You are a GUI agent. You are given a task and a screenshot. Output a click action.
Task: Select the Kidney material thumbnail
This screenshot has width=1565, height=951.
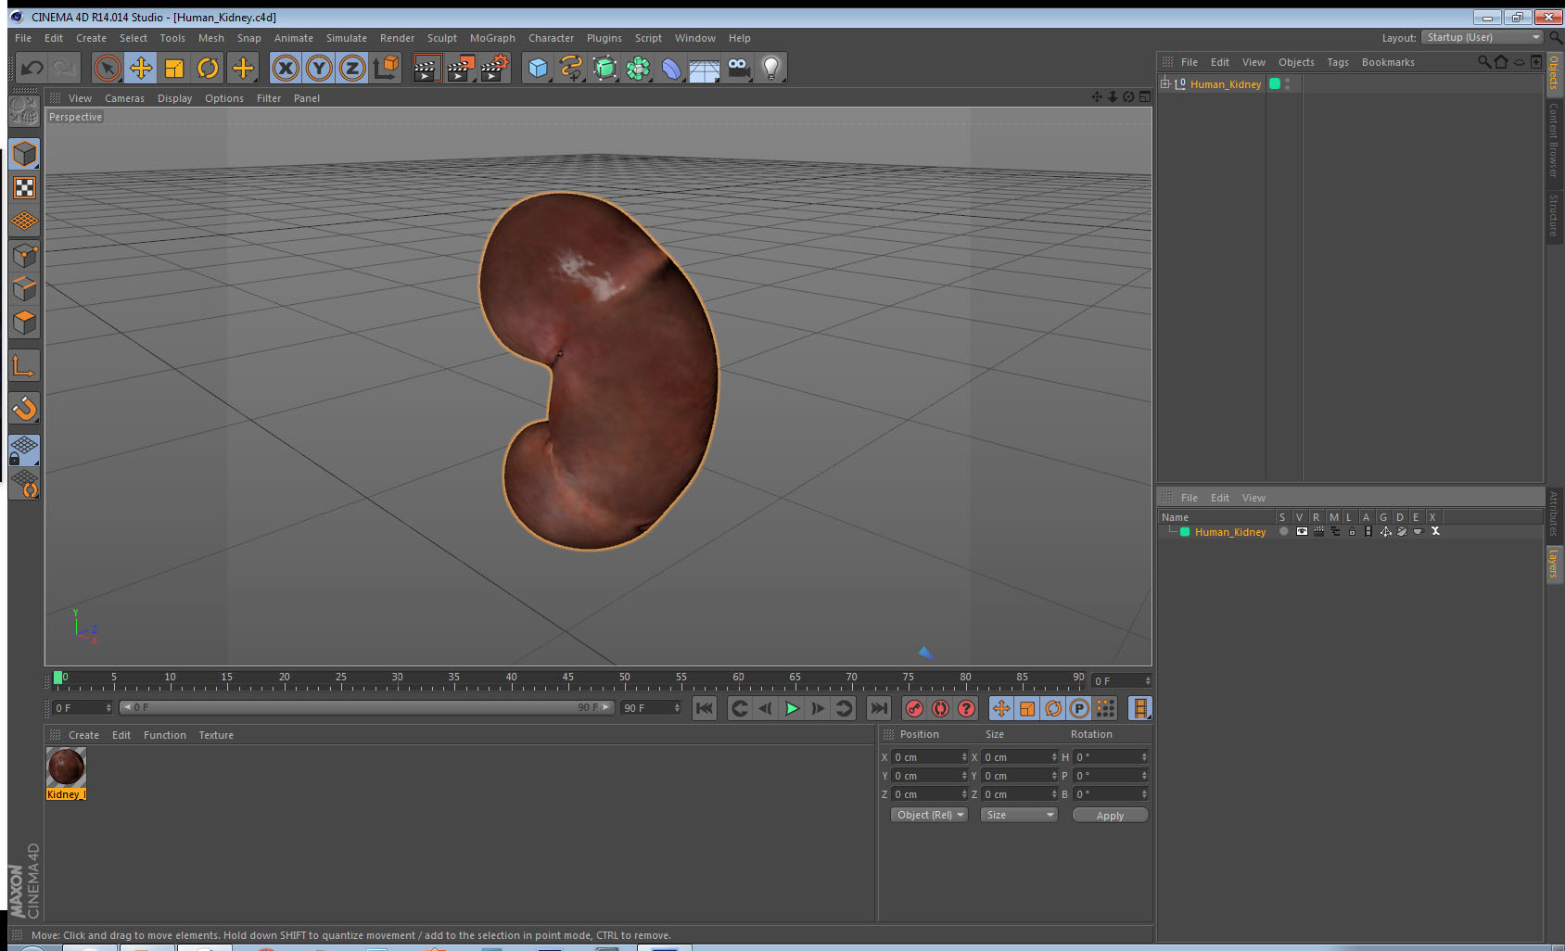click(x=66, y=767)
